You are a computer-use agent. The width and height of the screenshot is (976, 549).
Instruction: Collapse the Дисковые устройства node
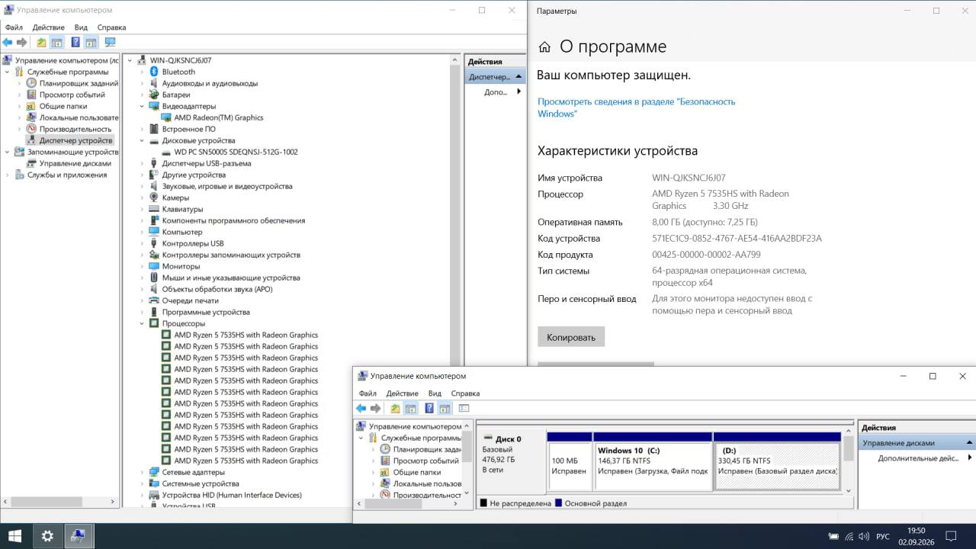coord(142,140)
